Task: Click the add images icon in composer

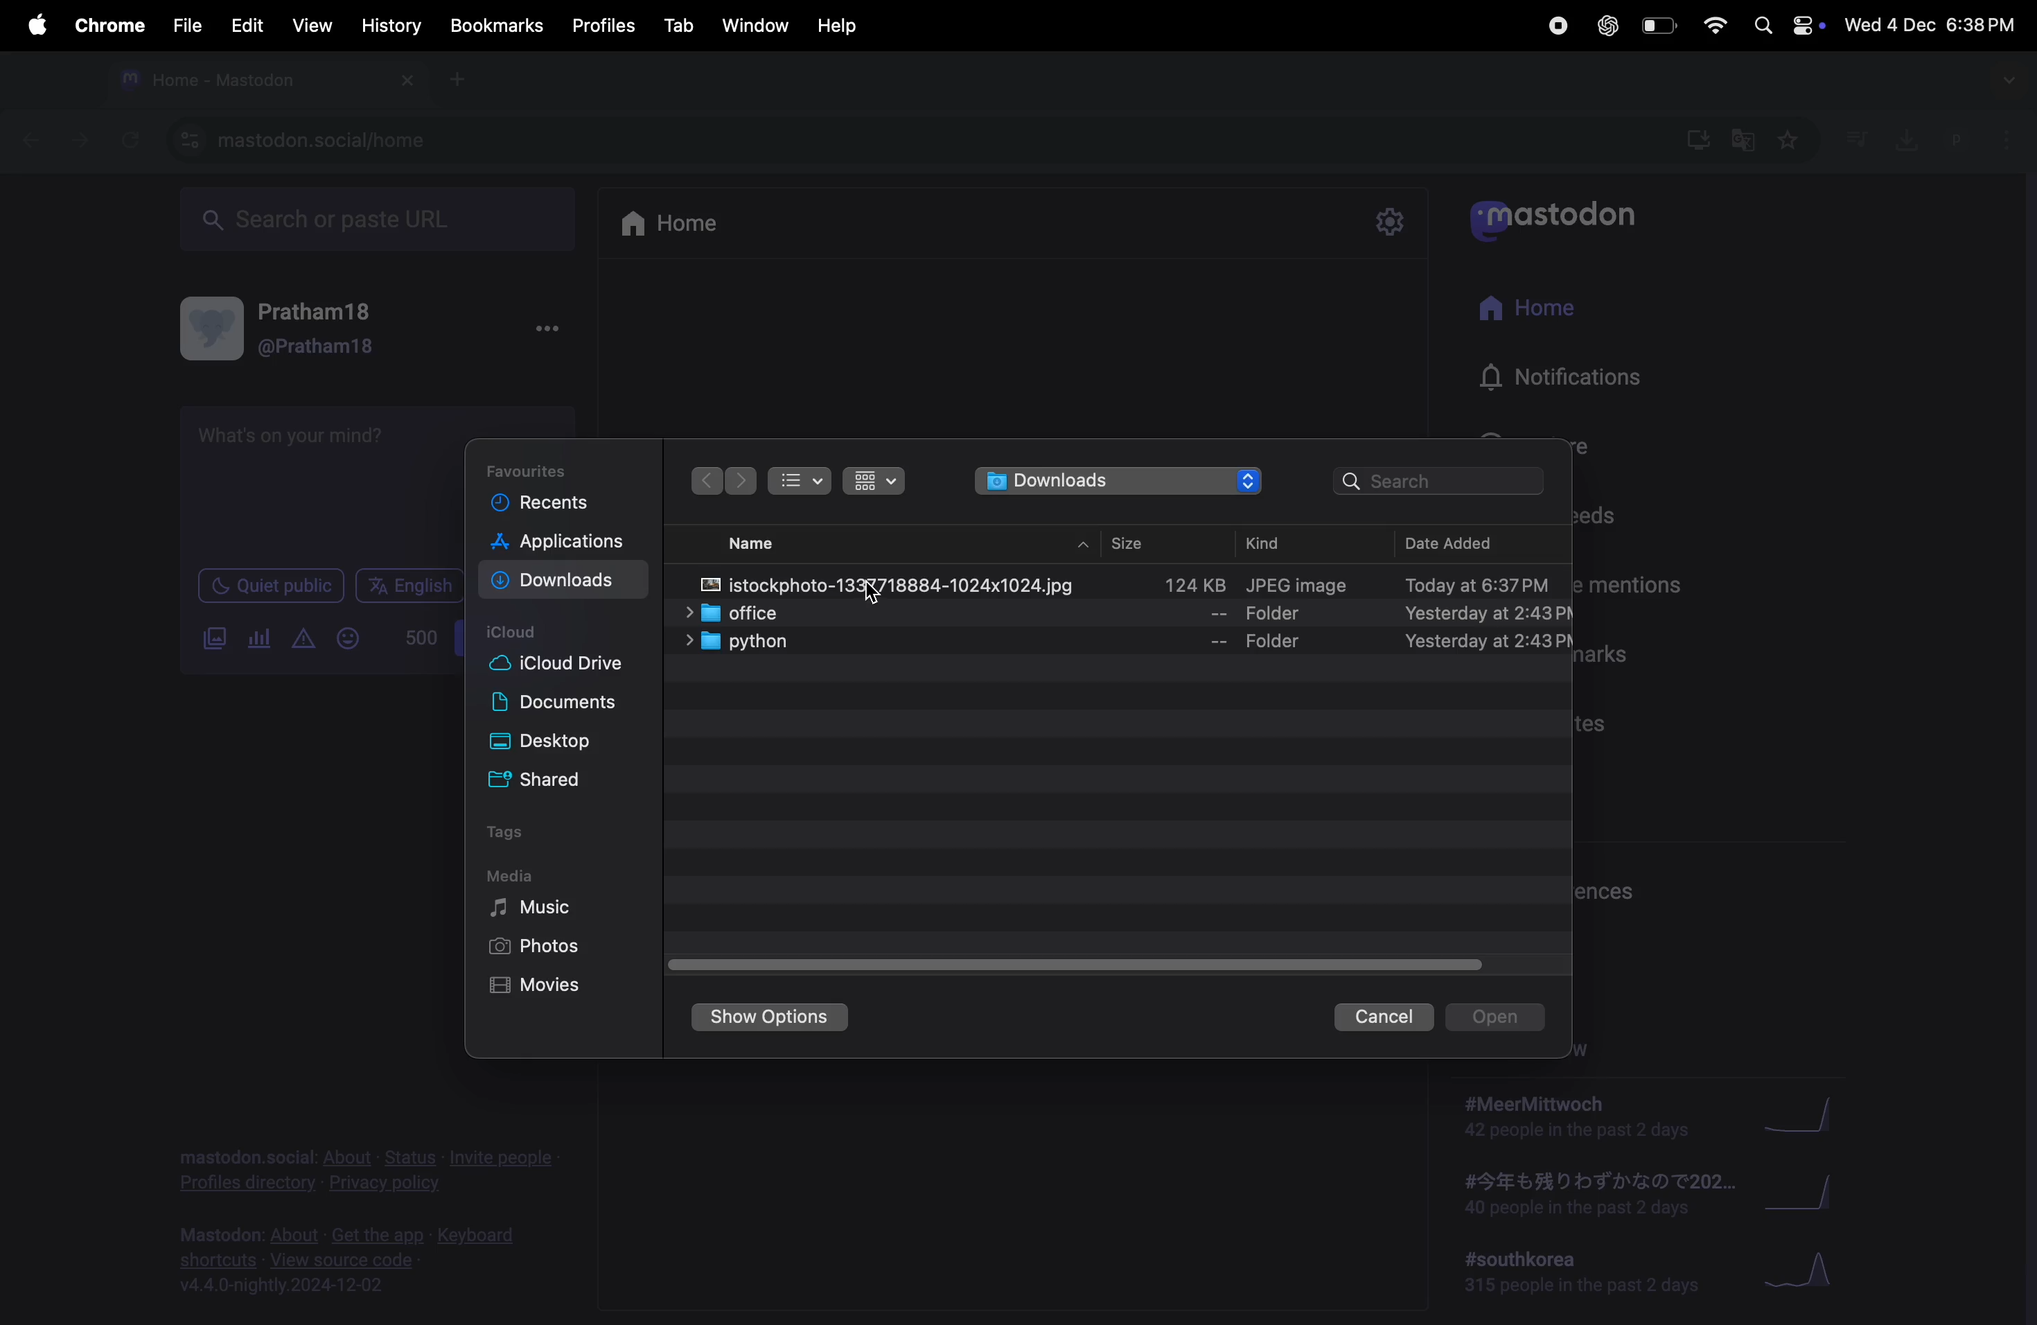Action: point(214,640)
